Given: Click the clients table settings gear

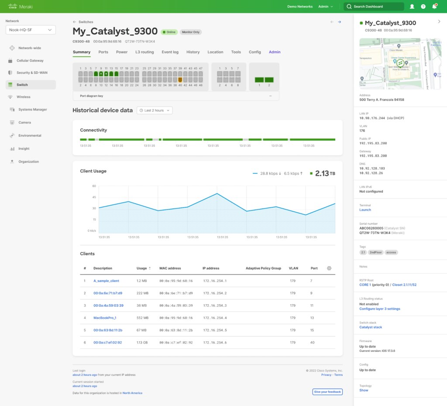Looking at the screenshot, I should tap(329, 268).
